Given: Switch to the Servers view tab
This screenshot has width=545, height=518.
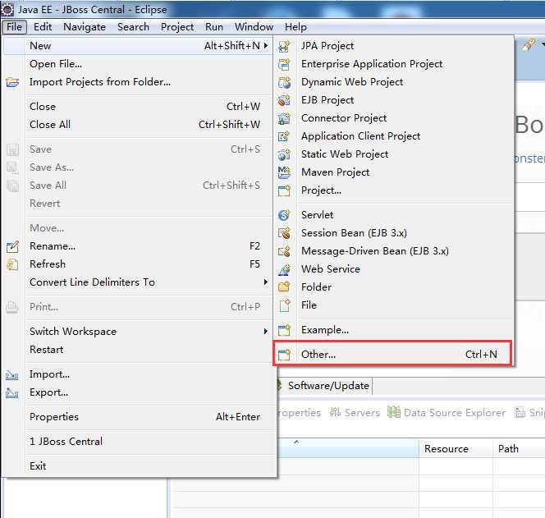Looking at the screenshot, I should [x=355, y=413].
